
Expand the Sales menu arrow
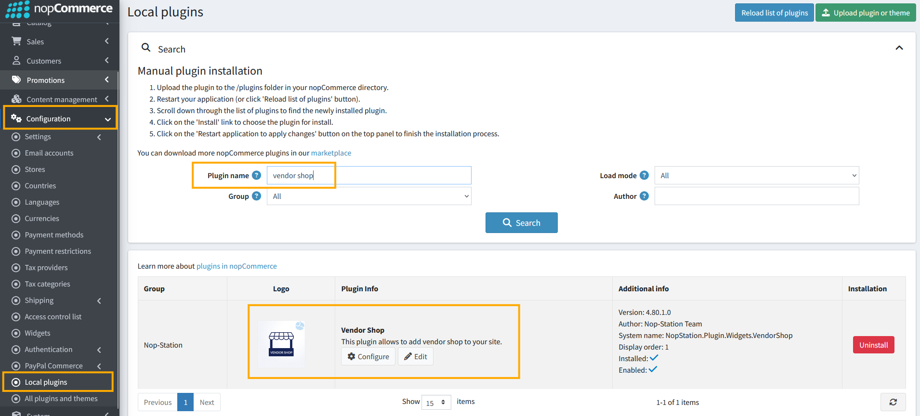tap(107, 41)
